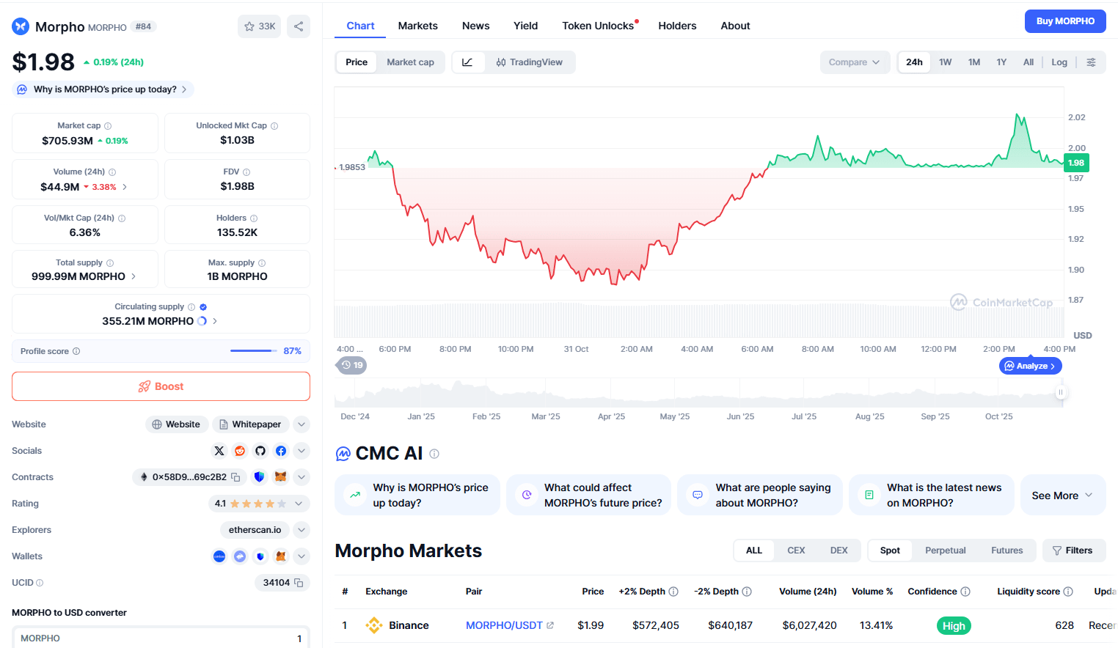
Task: Click the chart range navigator handle
Action: click(1061, 392)
